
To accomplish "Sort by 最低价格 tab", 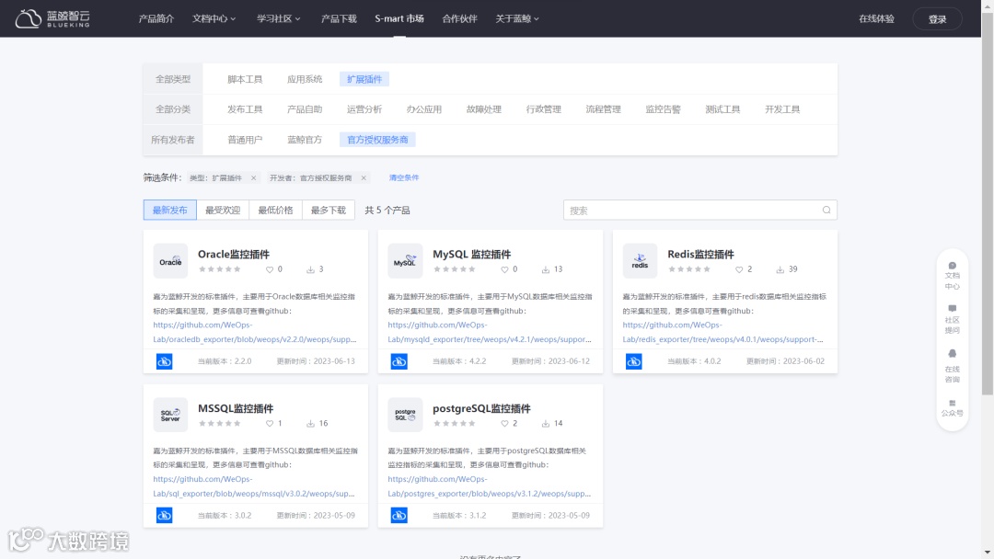I will coord(276,211).
